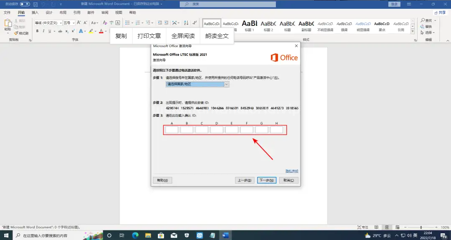The height and width of the screenshot is (240, 451).
Task: Click the Share (共享) button
Action: click(x=440, y=13)
